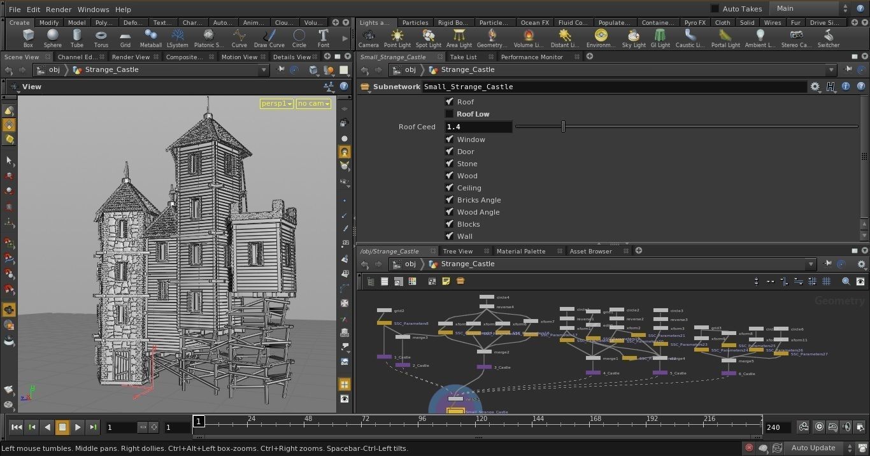
Task: Open the no cam camera dropdown
Action: pos(313,103)
